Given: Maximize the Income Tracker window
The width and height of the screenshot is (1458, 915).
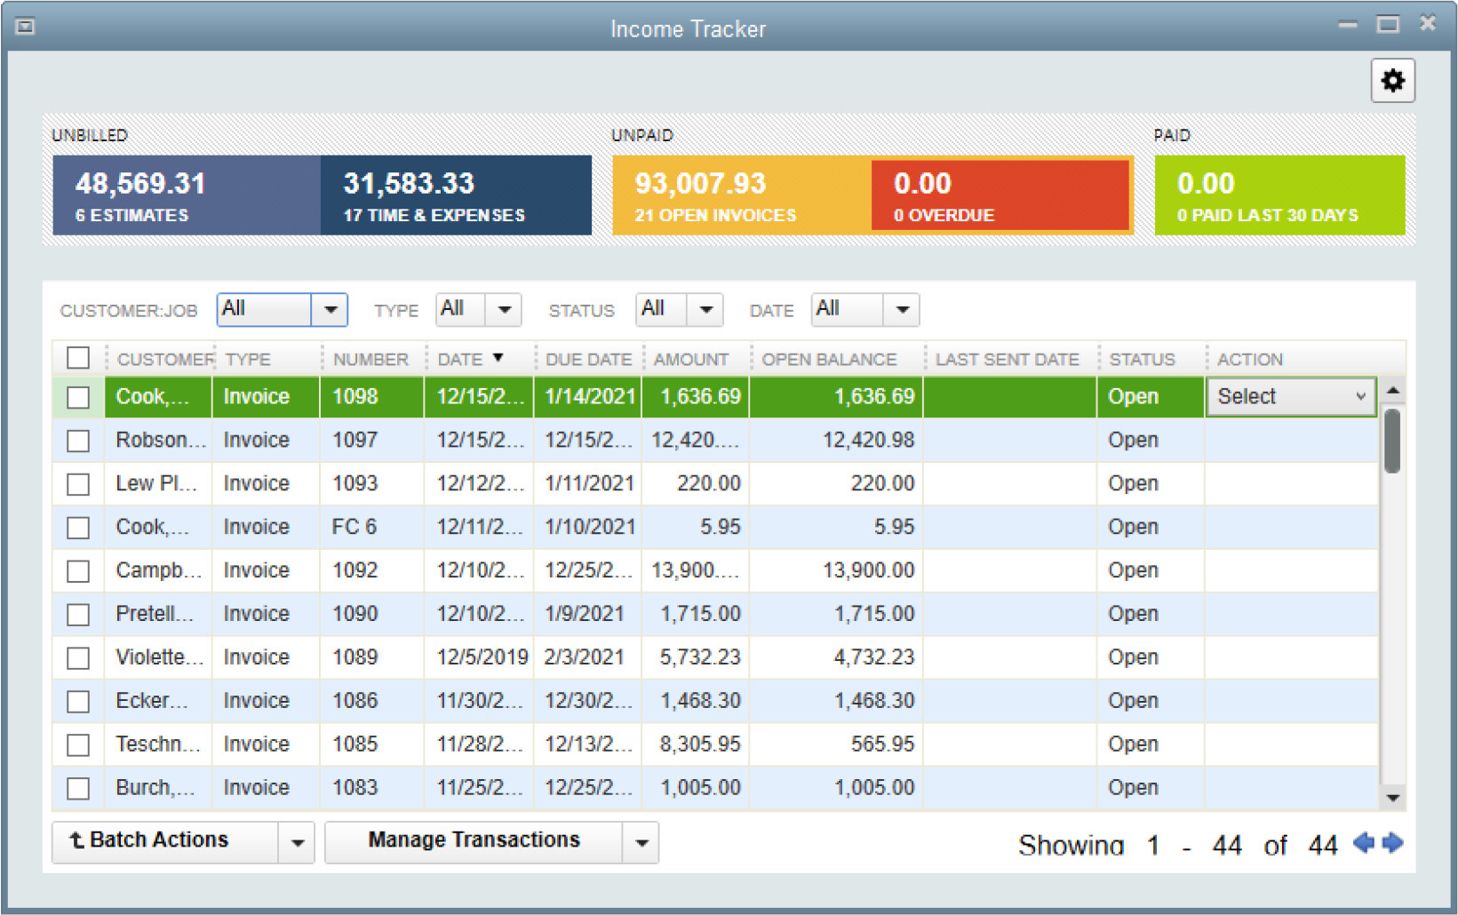Looking at the screenshot, I should tap(1388, 24).
